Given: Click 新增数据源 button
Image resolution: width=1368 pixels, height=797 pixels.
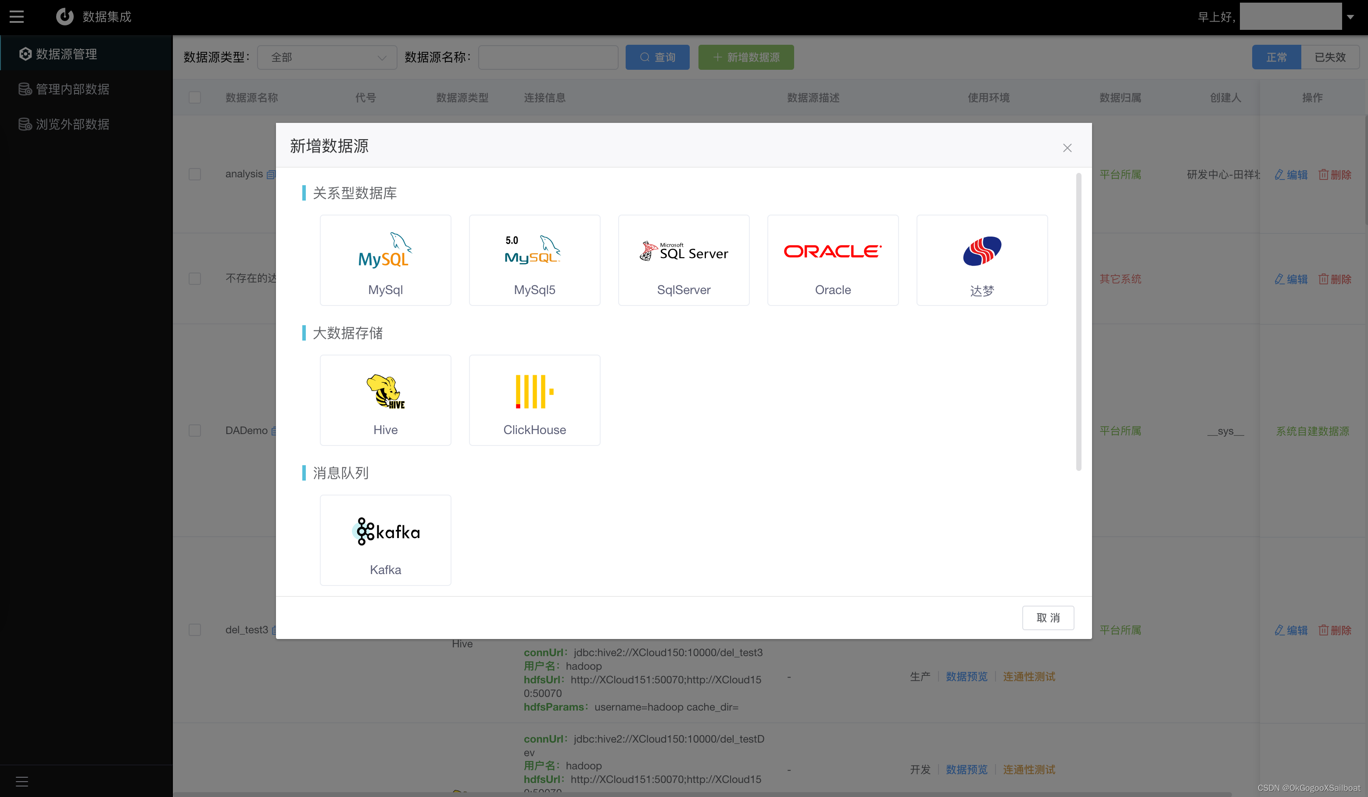Looking at the screenshot, I should point(746,58).
